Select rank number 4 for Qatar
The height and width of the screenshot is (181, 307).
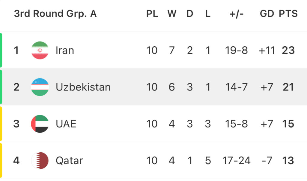(x=16, y=160)
